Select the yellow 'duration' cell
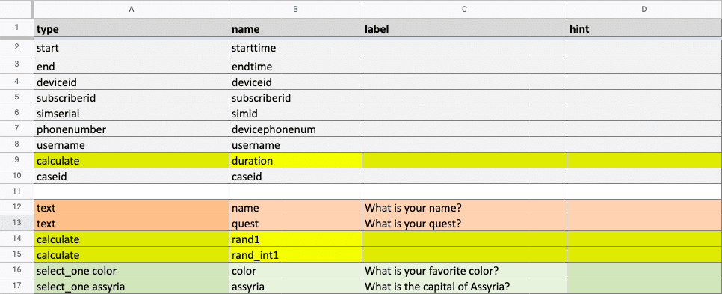Image resolution: width=722 pixels, height=294 pixels. (296, 160)
